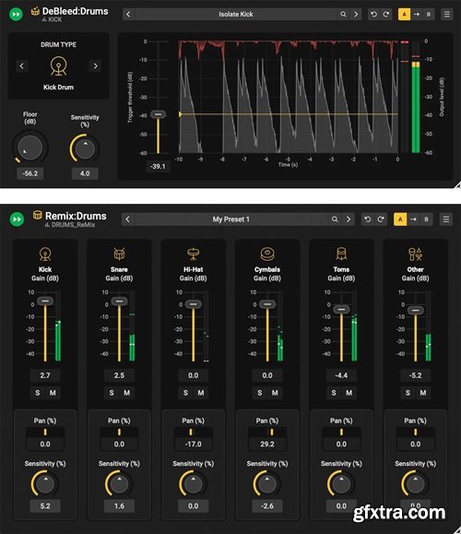Click the threshold value field -39.1
Screen dimensions: 461x534
[x=158, y=167]
